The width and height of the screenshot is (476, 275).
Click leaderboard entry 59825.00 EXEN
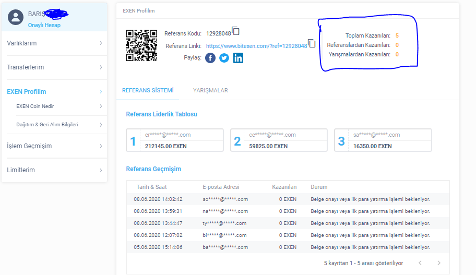(268, 146)
